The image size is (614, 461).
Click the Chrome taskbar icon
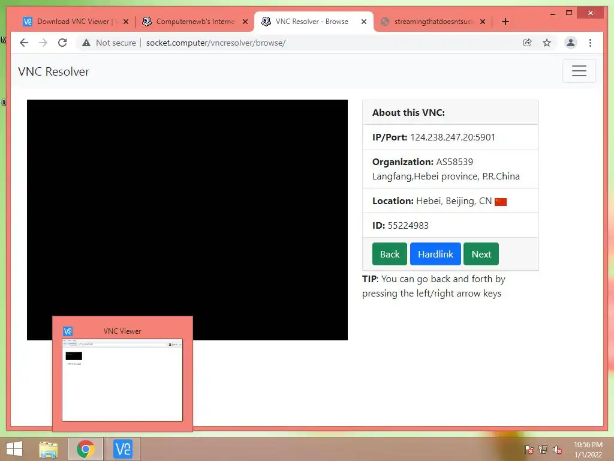(85, 449)
